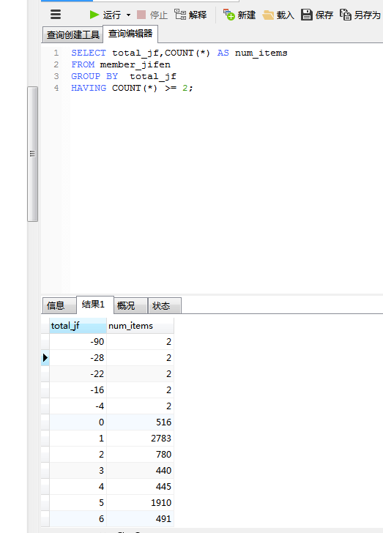Select the cell with total_jf -22
This screenshot has width=383, height=533.
(78, 374)
